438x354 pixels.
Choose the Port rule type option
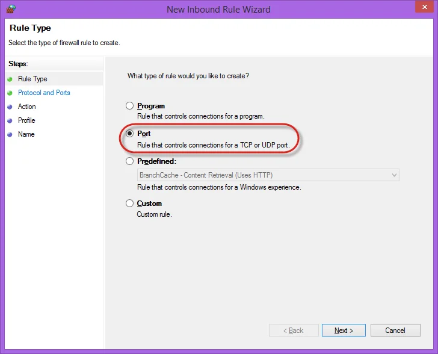pyautogui.click(x=130, y=134)
